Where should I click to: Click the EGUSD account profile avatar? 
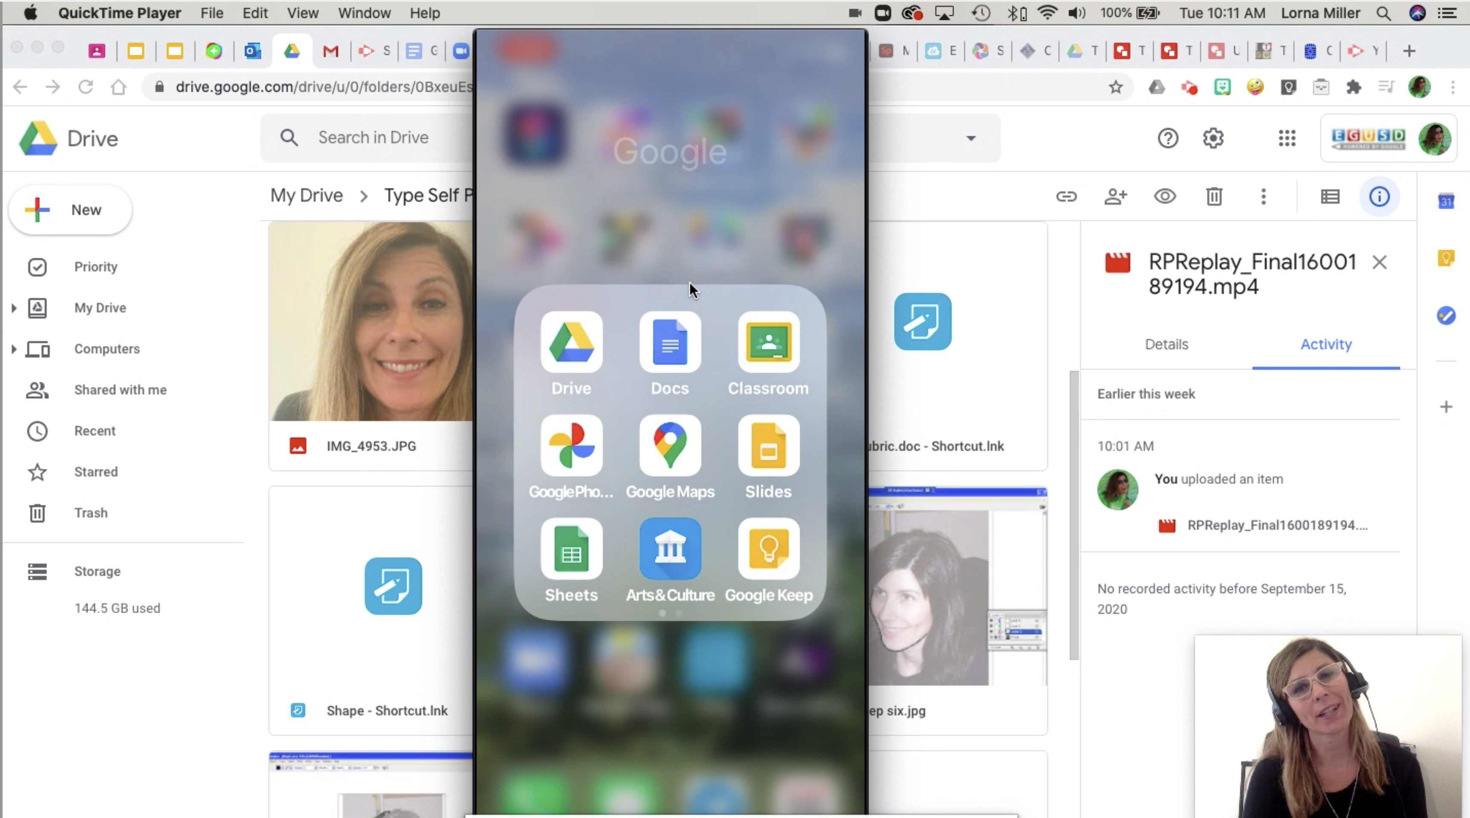[1434, 138]
